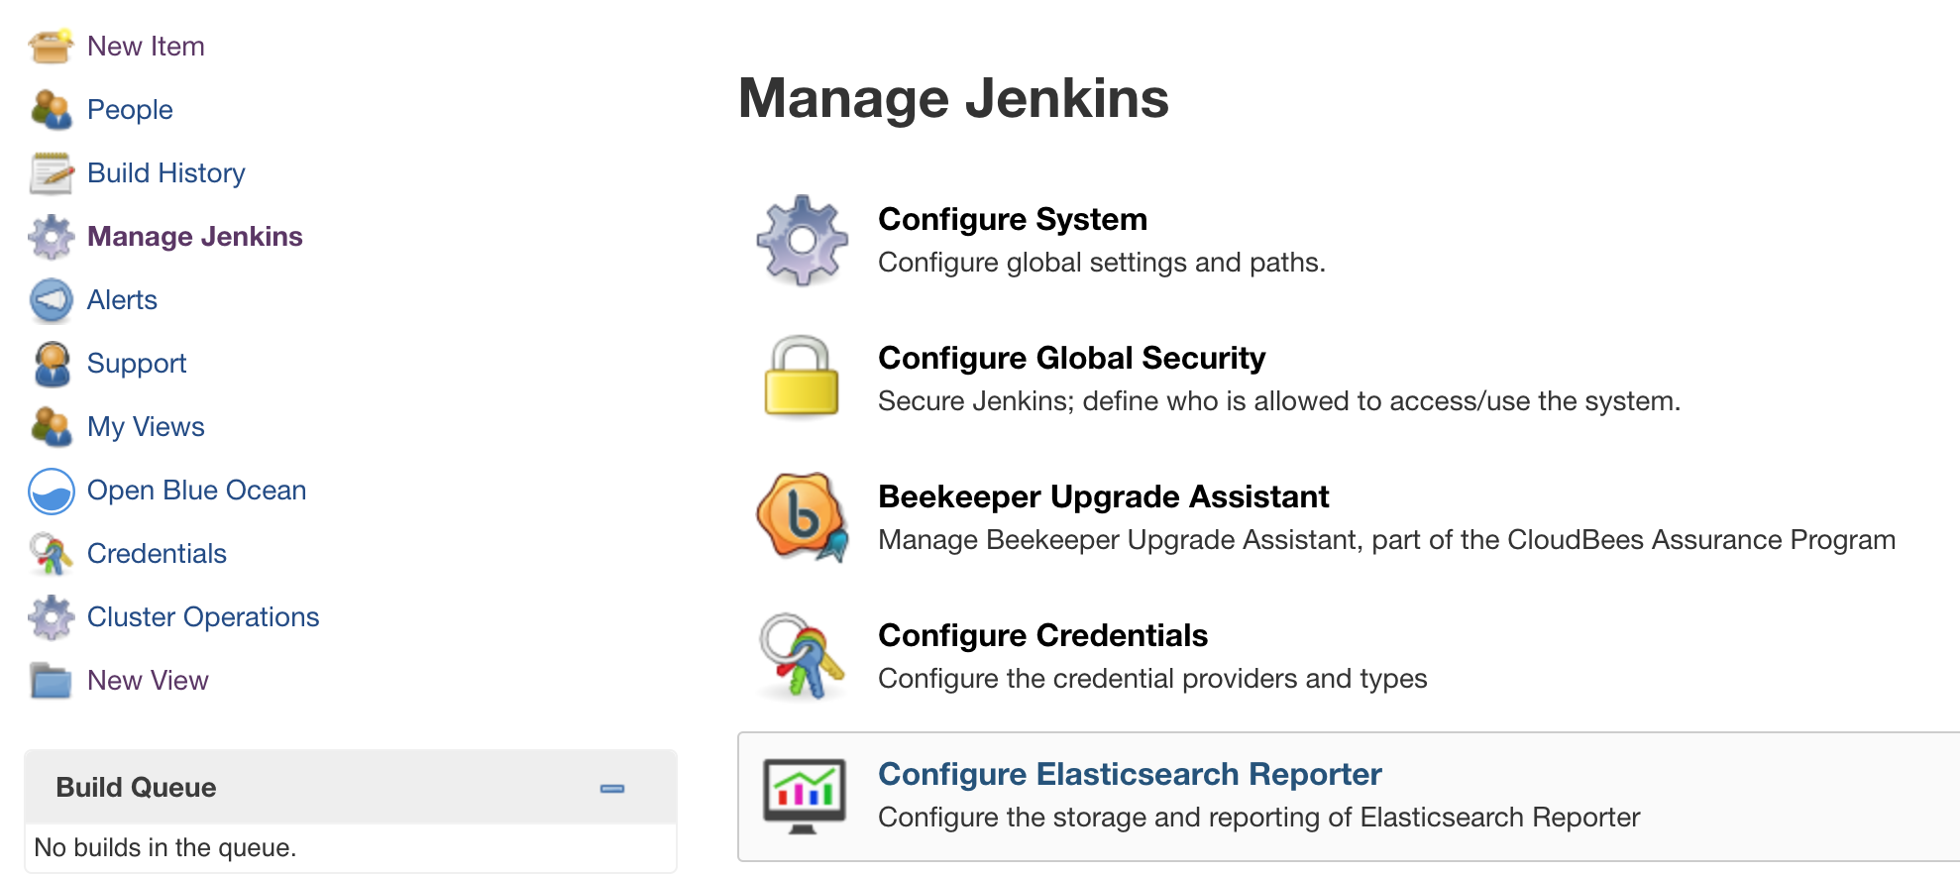This screenshot has width=1960, height=876.
Task: Click the People icon in the sidebar
Action: (x=51, y=109)
